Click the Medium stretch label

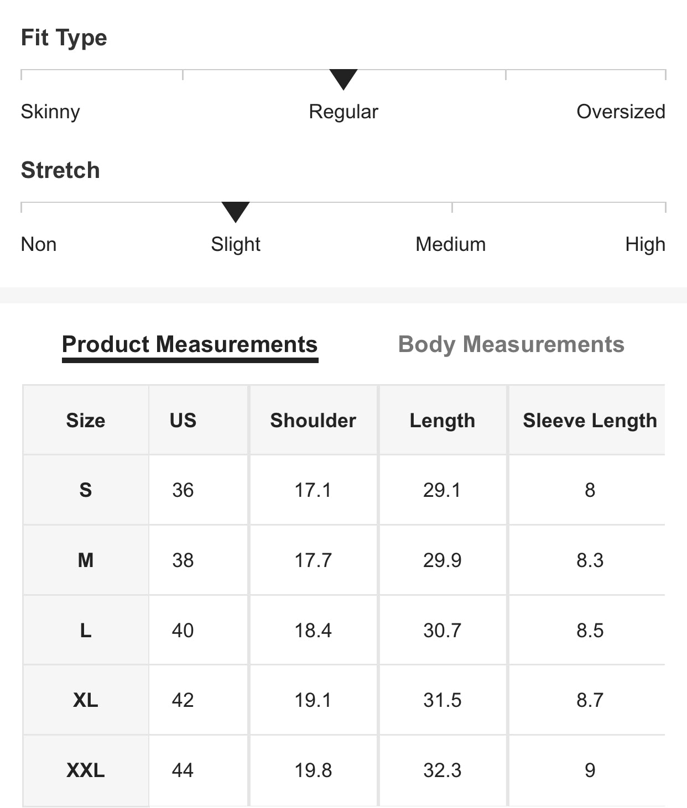(x=451, y=244)
